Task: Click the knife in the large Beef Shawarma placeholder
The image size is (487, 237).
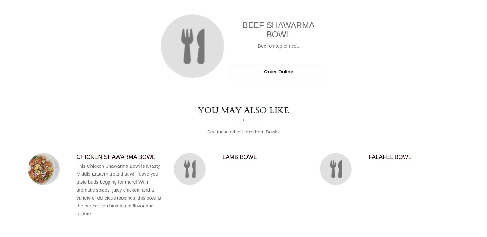Action: [x=201, y=46]
